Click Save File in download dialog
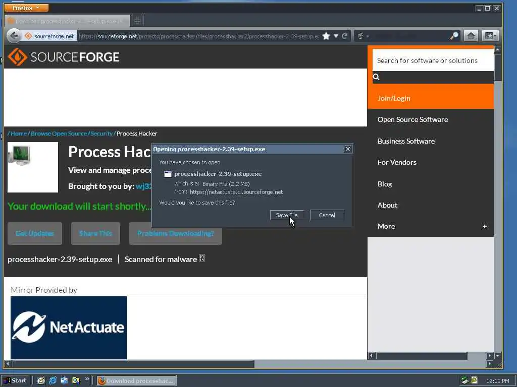Screen dimensions: 517x387 (x=287, y=215)
